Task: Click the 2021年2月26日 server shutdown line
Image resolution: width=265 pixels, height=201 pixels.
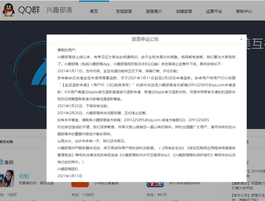Action: tap(102, 113)
